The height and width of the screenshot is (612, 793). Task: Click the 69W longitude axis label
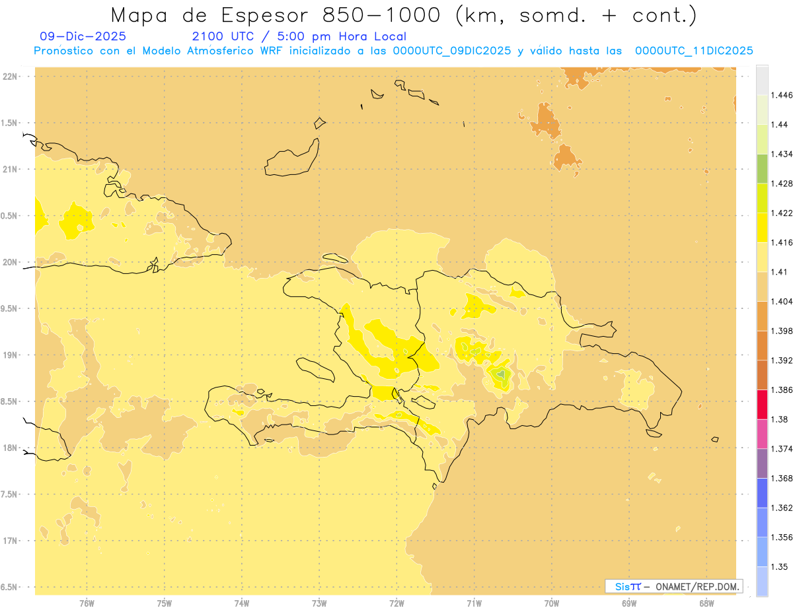[x=629, y=603]
